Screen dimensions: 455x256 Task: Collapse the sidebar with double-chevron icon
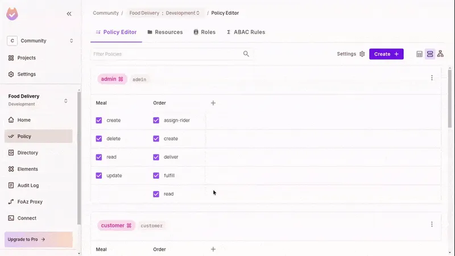(69, 14)
